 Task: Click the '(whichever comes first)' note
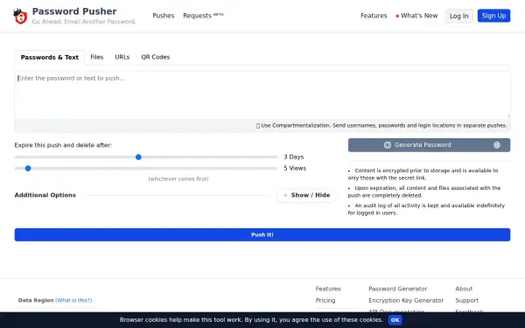click(178, 179)
